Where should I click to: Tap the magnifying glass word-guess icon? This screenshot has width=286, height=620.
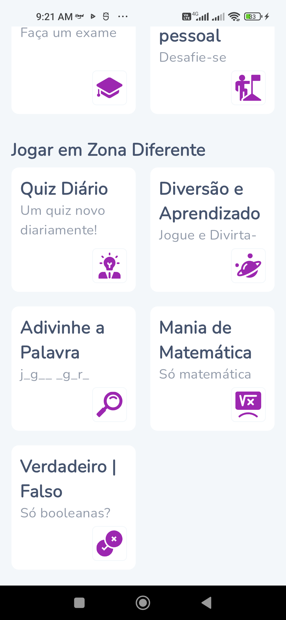109,404
